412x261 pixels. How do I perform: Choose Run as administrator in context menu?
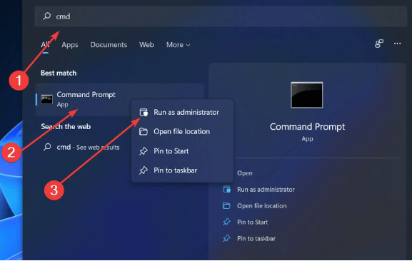[182, 112]
